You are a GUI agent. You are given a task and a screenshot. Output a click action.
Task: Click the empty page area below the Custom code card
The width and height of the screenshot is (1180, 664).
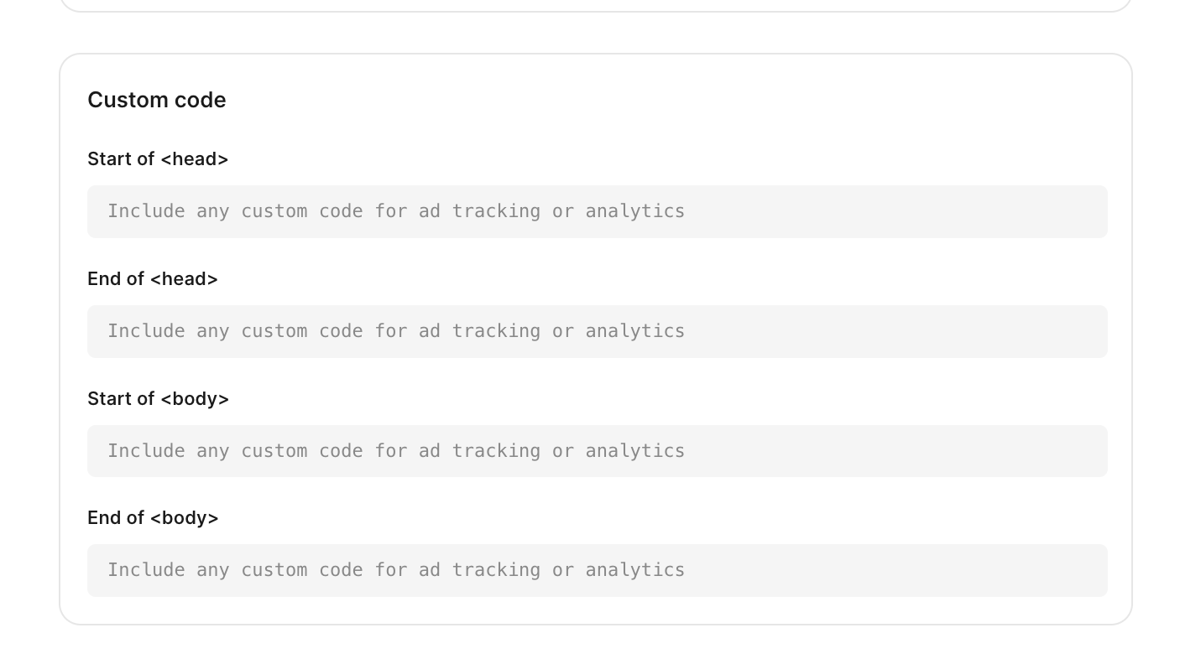pos(596,646)
